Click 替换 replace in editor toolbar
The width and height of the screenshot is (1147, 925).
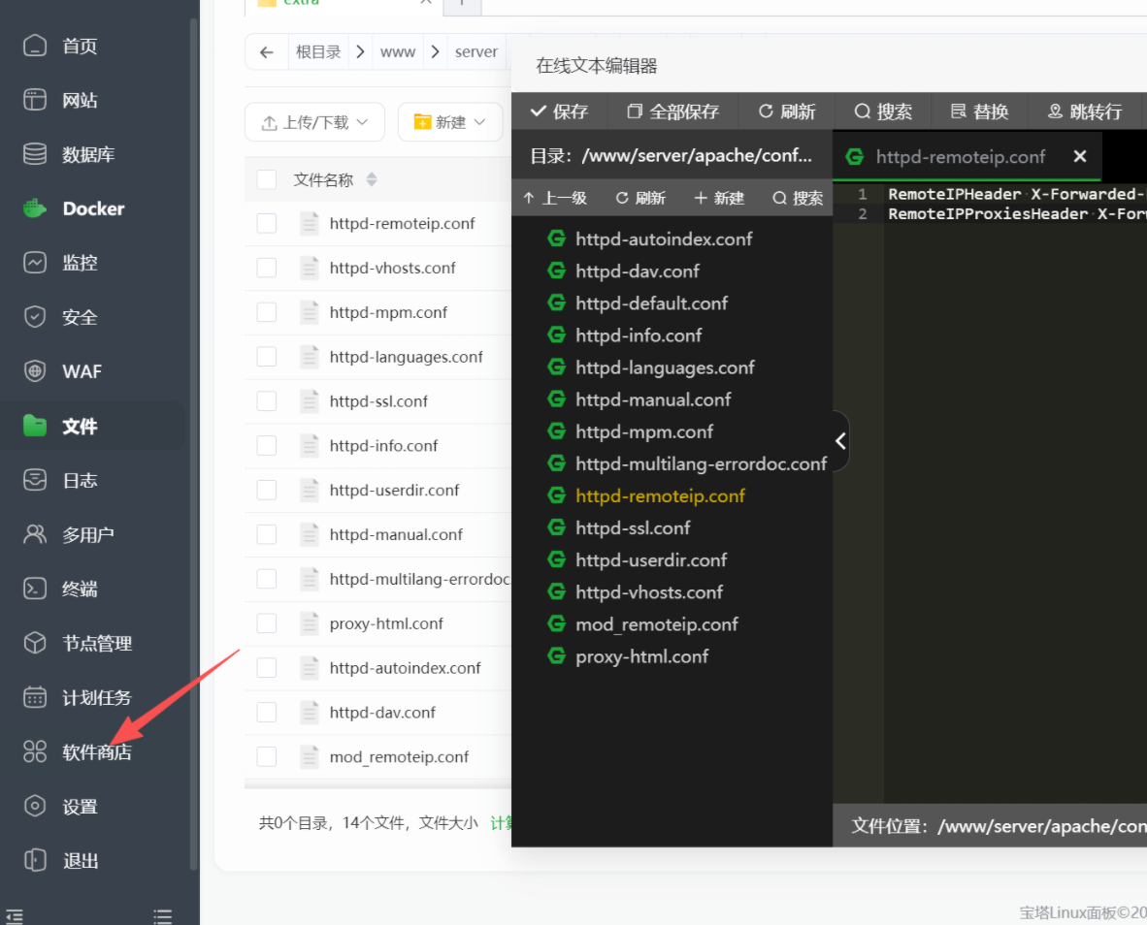(980, 112)
